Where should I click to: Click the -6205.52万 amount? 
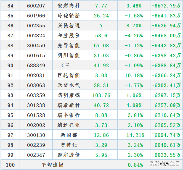click(x=166, y=125)
